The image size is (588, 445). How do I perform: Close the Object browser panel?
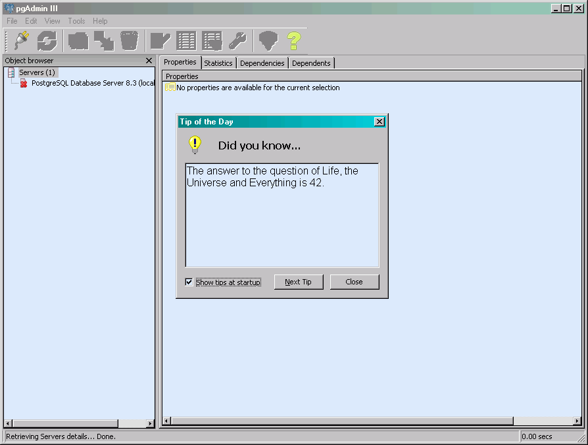click(x=149, y=61)
